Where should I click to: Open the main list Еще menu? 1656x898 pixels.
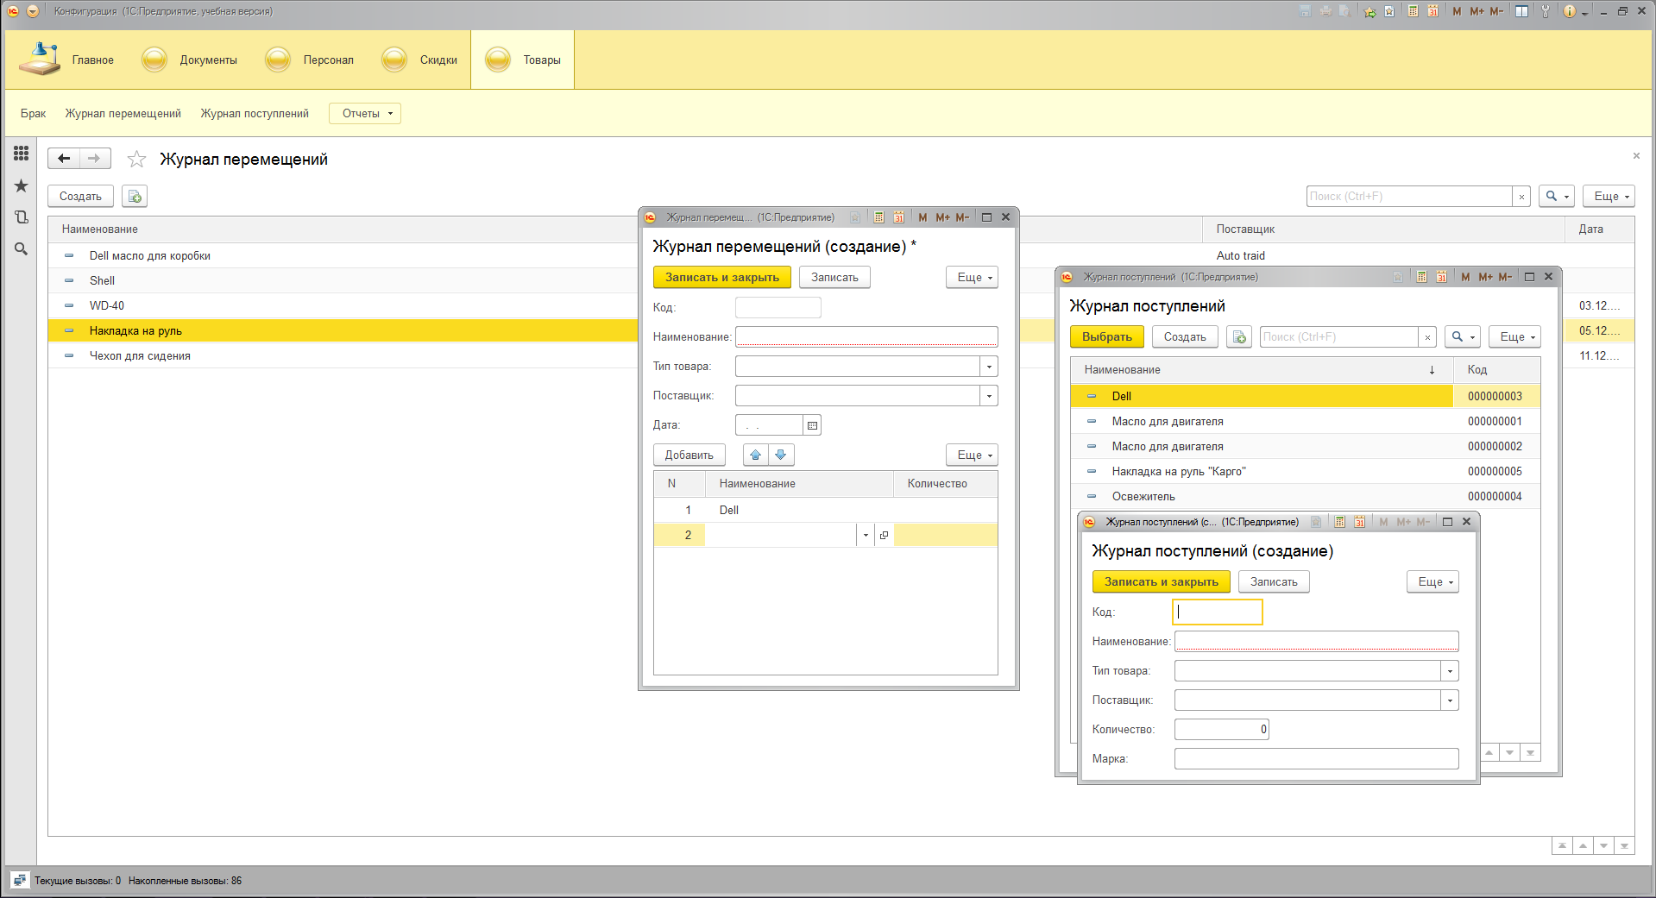click(1609, 197)
